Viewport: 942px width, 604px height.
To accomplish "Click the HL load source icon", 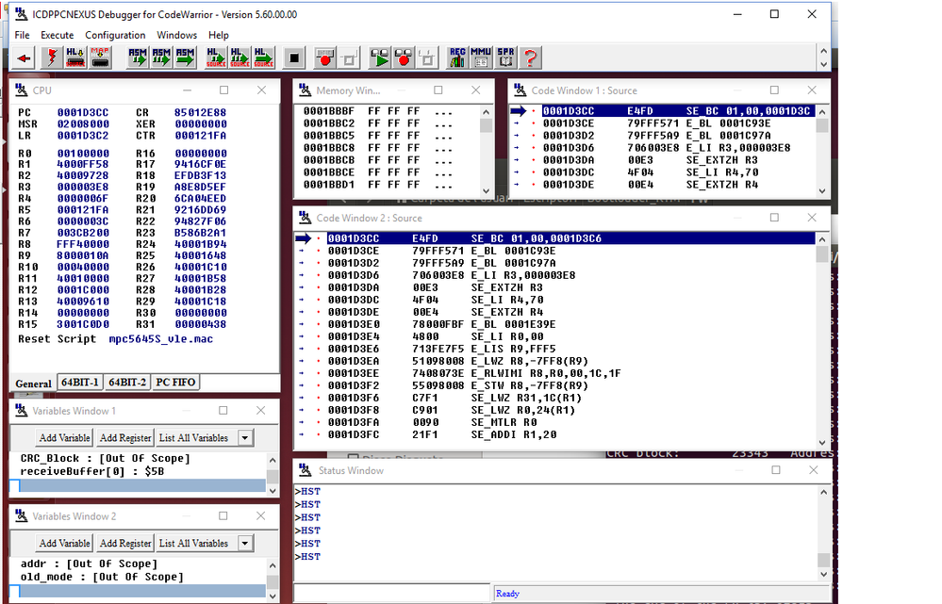I will pos(75,58).
